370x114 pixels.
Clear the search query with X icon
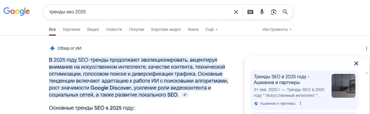(x=236, y=12)
